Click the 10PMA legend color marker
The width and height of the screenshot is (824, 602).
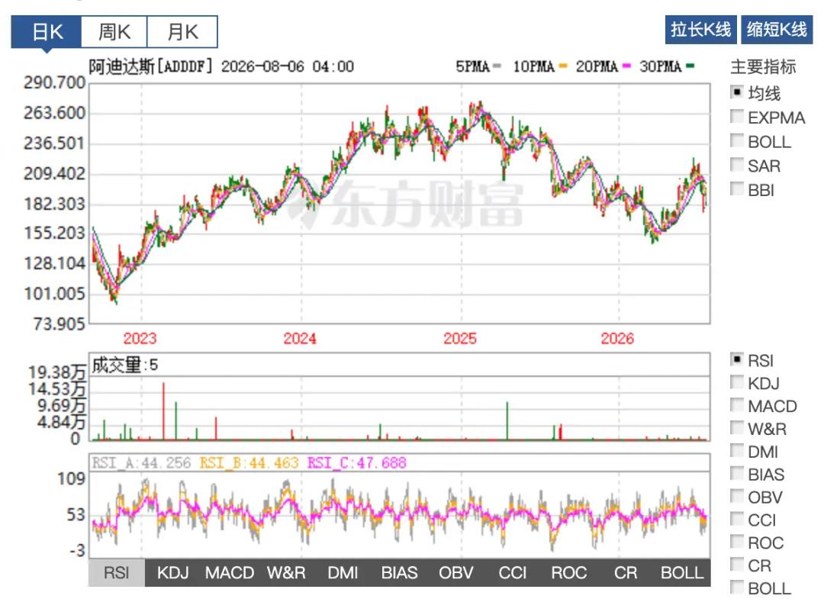coord(563,66)
